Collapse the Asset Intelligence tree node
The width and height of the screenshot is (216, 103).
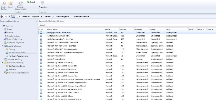pos(3,46)
